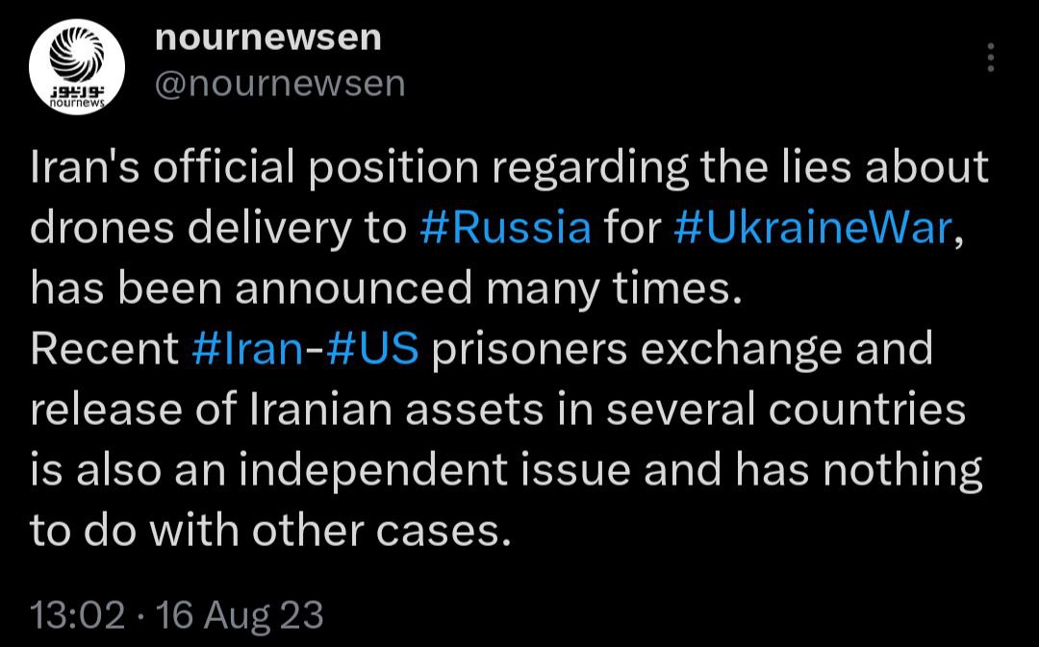This screenshot has height=647, width=1039.
Task: Click the 13:02 timestamp
Action: point(78,614)
